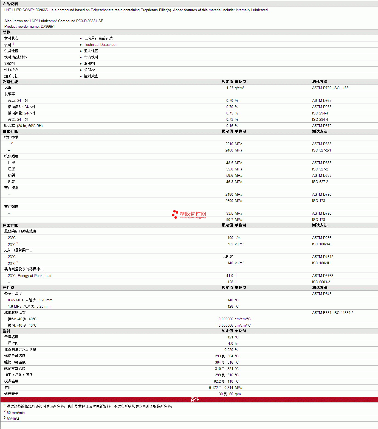Click the 热性能 section header
Screen dimensions: 378x429
[8, 288]
